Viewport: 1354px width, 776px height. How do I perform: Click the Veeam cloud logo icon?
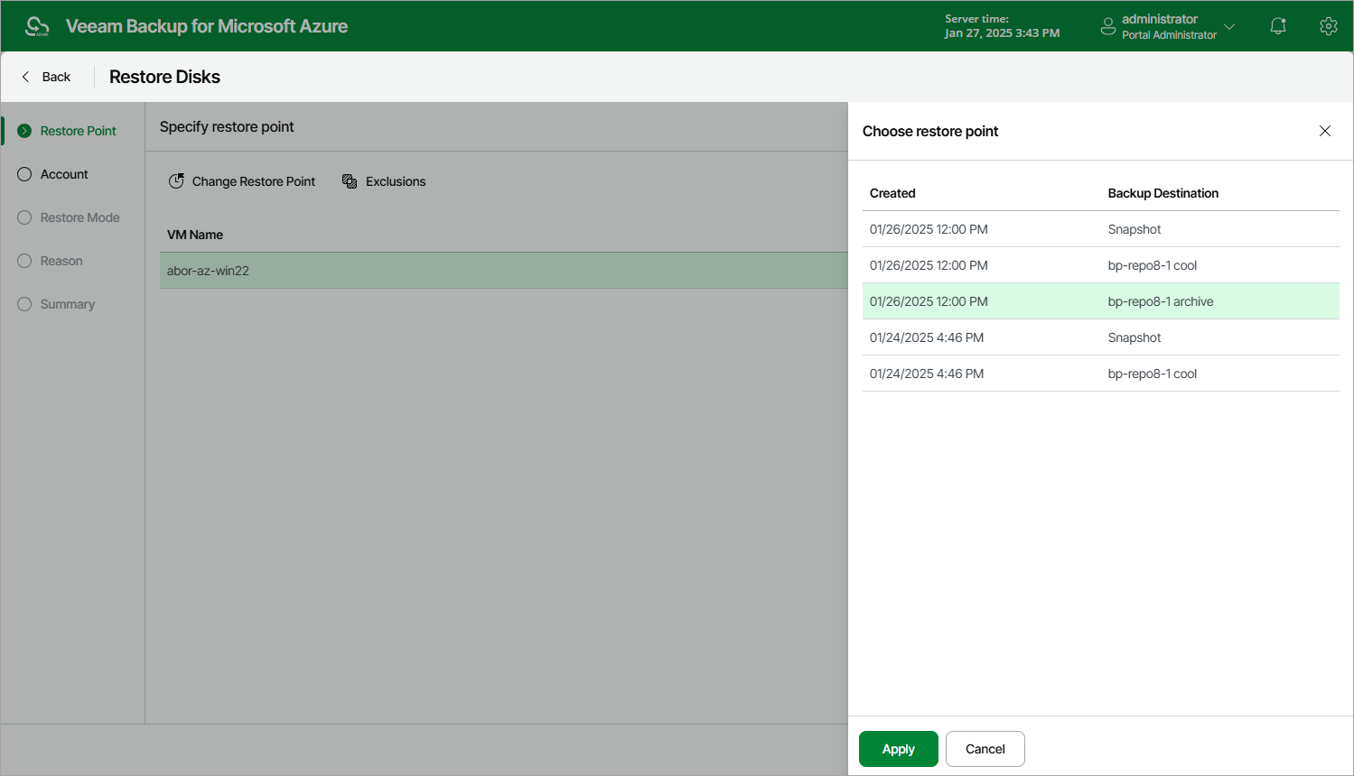(x=37, y=26)
